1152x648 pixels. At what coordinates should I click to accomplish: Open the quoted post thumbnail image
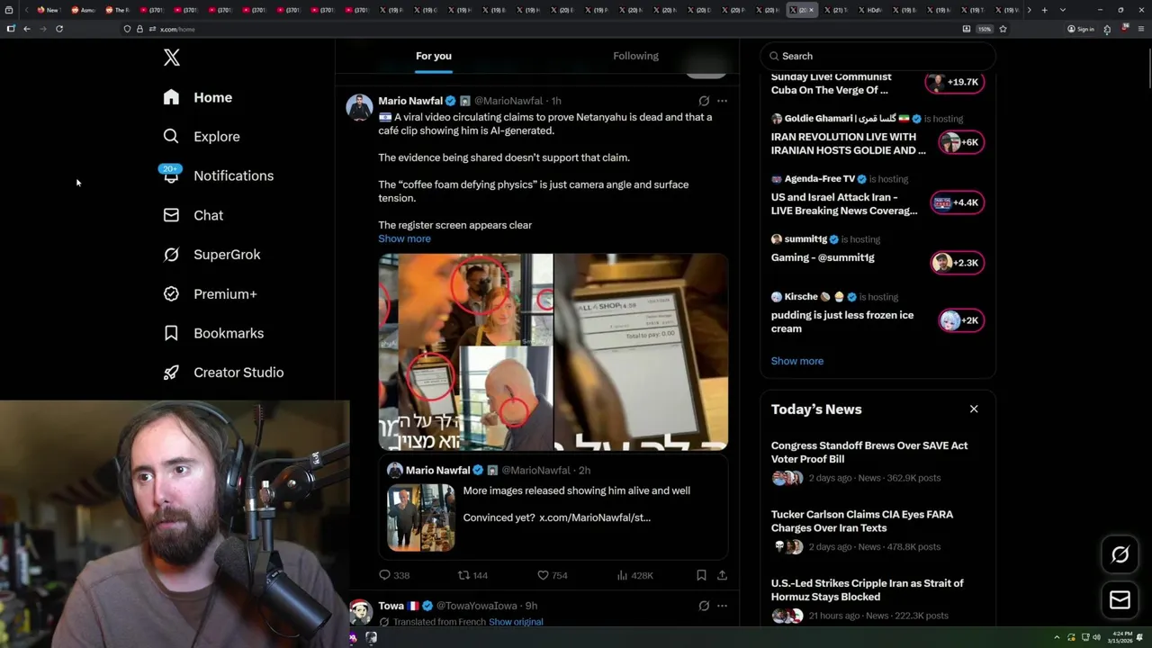421,517
